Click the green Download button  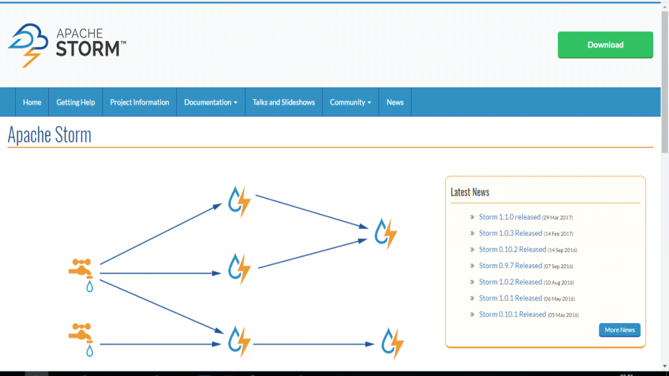pyautogui.click(x=605, y=45)
